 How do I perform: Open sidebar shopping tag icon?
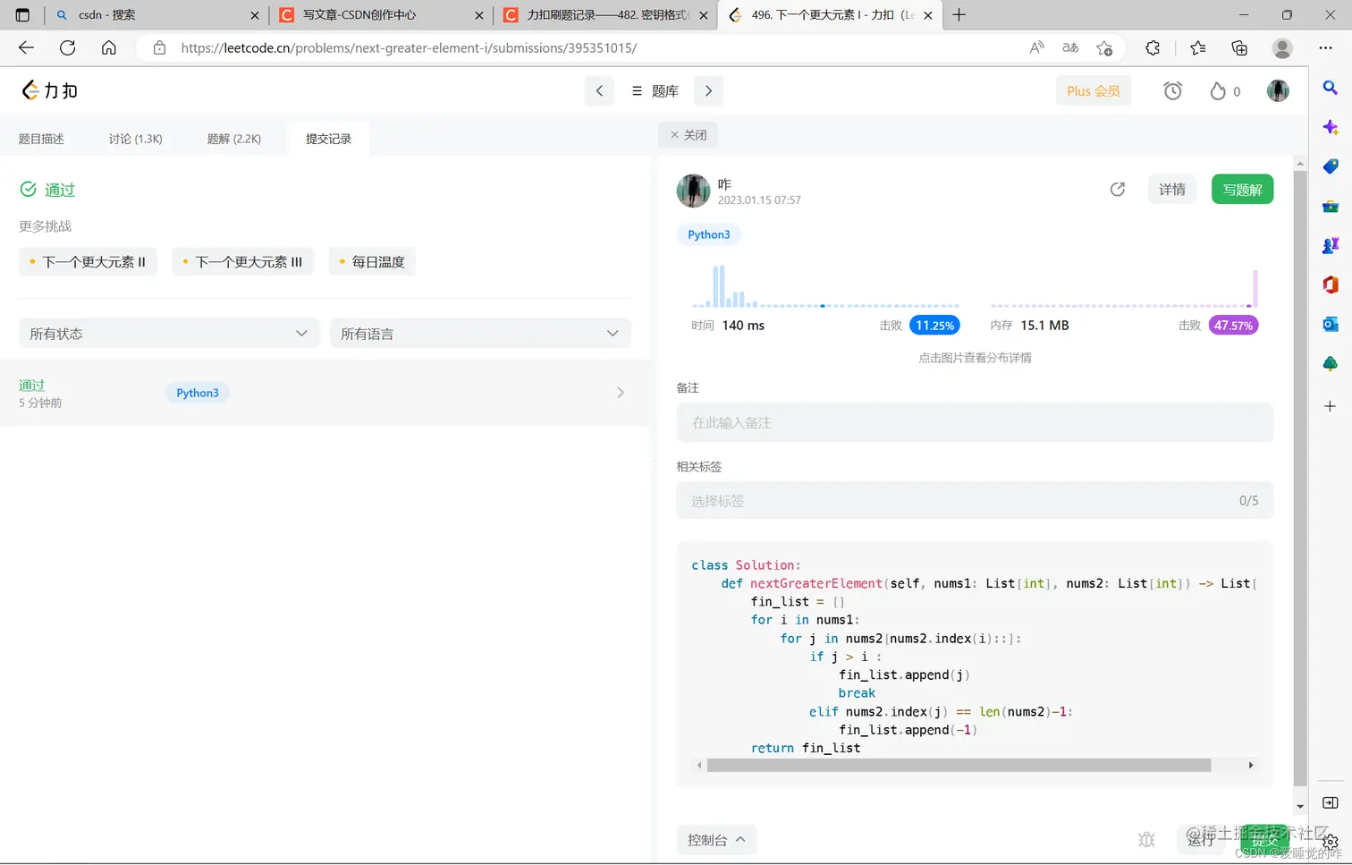pyautogui.click(x=1331, y=166)
